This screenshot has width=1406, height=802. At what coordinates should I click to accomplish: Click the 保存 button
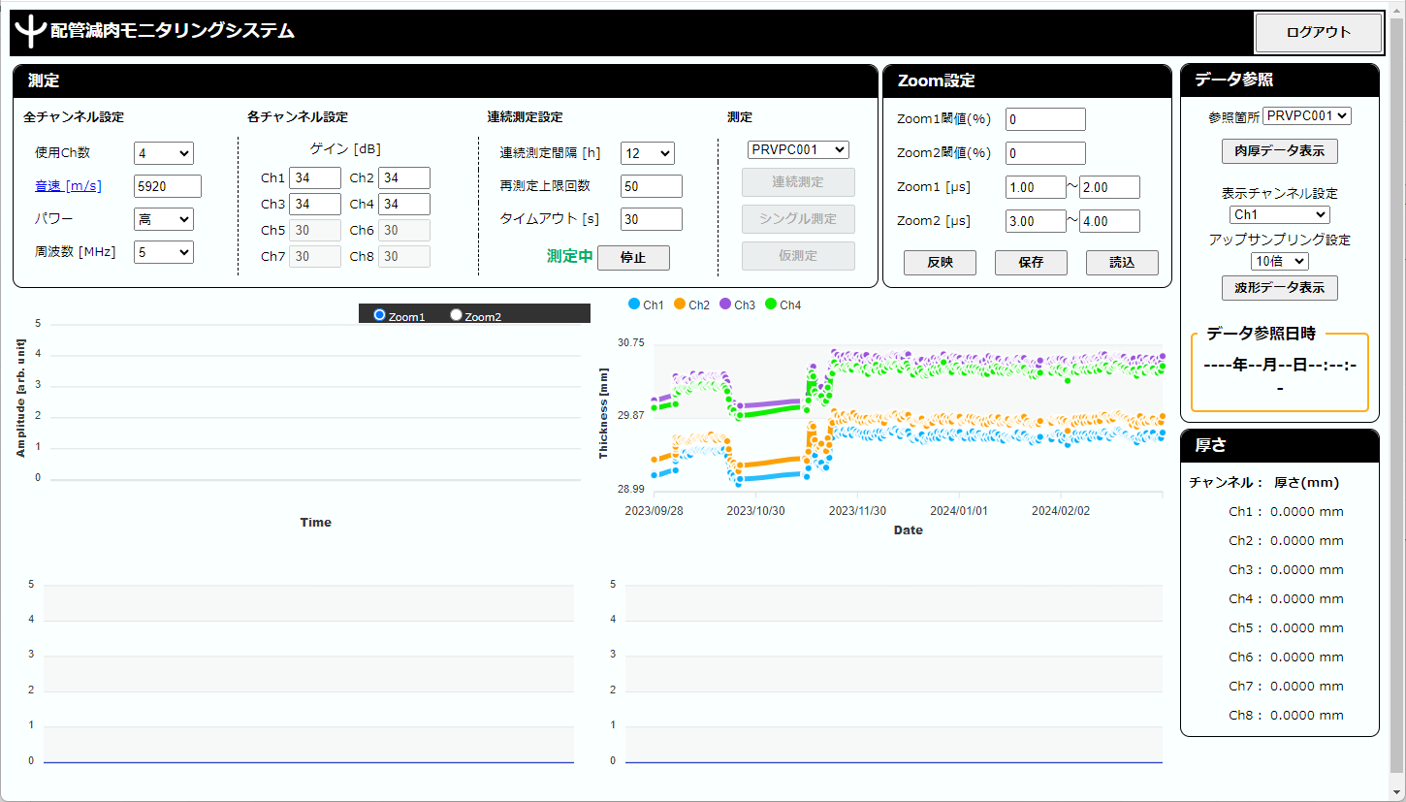coord(1031,263)
